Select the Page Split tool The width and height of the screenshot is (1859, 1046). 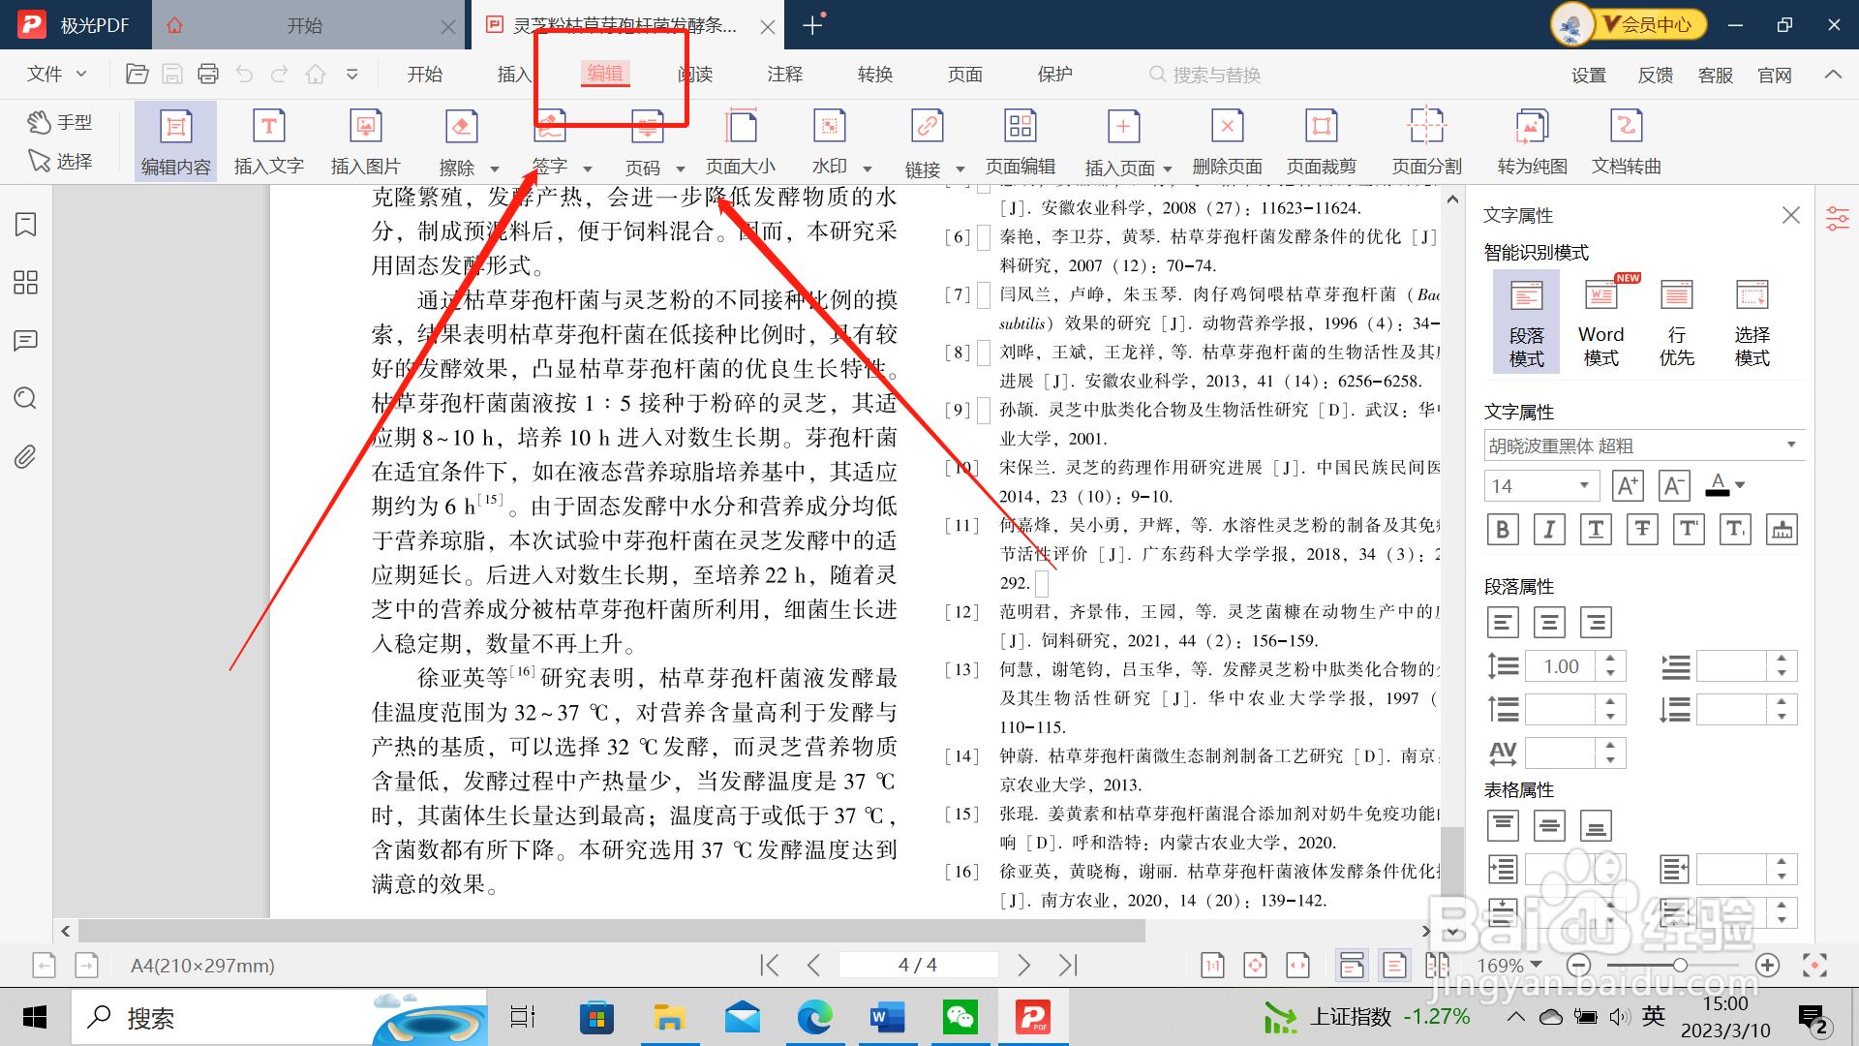click(x=1425, y=127)
